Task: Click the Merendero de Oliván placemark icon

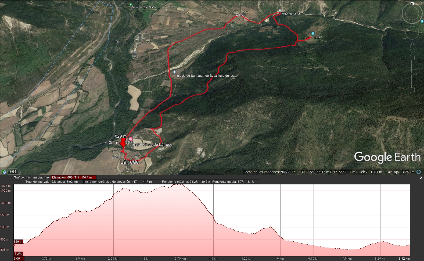Action: tap(131, 5)
